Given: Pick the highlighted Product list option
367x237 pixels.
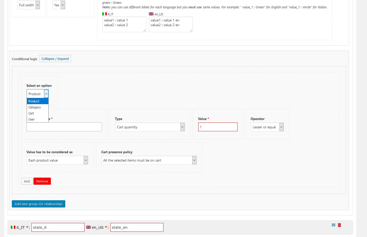Looking at the screenshot, I should (34, 101).
